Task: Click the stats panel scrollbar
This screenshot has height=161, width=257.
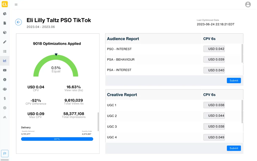Action: (x=98, y=122)
